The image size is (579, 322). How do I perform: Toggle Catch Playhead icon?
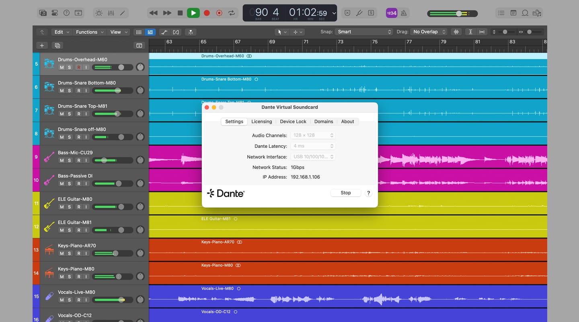pos(191,32)
